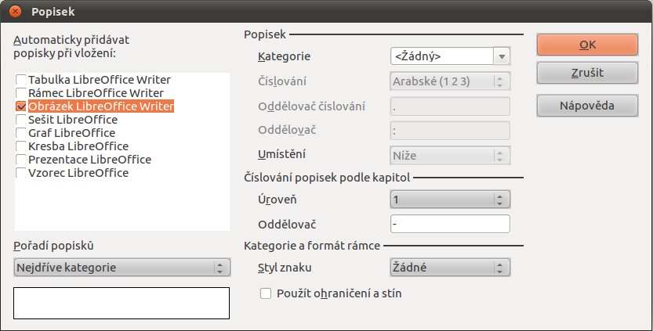This screenshot has height=331, width=653.
Task: Enable Sešit LibreOffice caption checkbox
Action: [21, 120]
